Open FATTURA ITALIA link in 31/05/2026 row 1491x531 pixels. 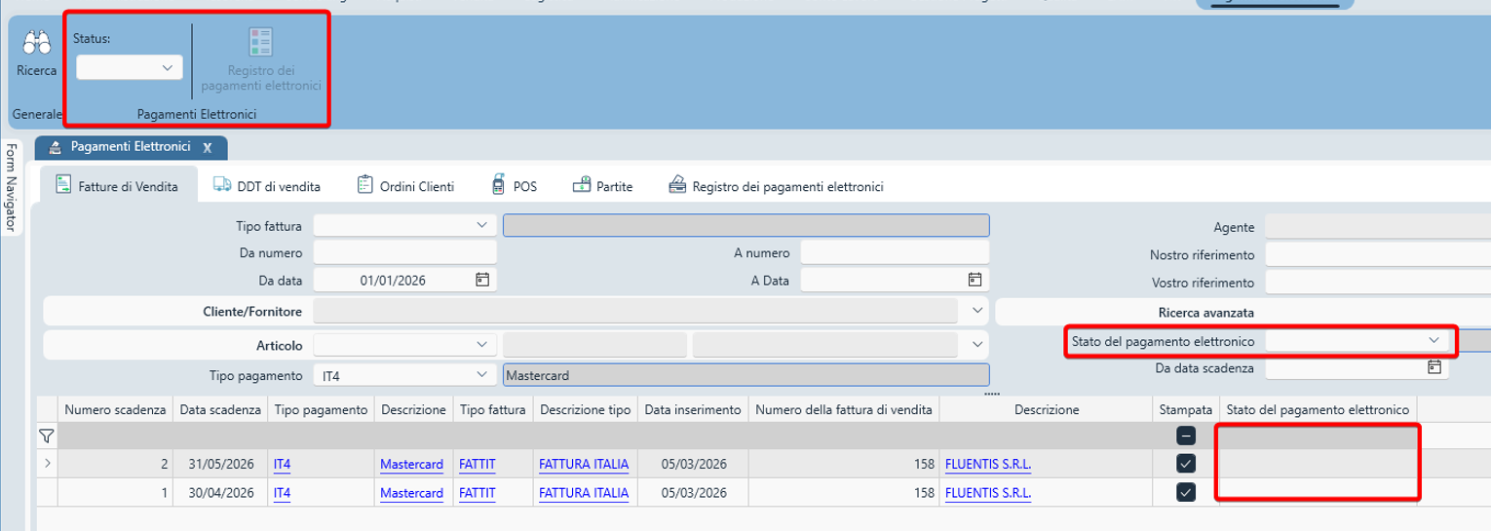click(x=584, y=465)
